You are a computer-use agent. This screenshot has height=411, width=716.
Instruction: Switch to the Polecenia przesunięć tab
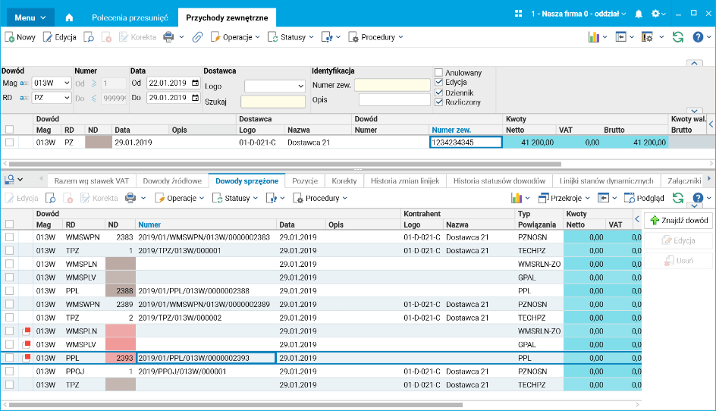click(130, 17)
